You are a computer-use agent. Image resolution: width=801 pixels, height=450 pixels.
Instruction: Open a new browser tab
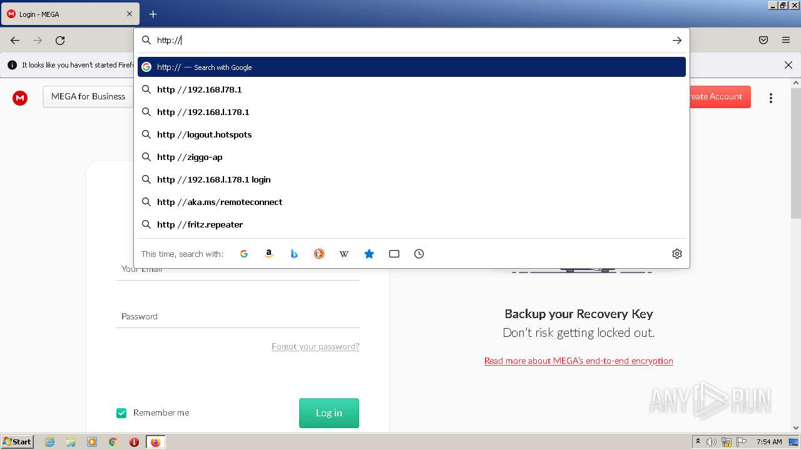(153, 14)
